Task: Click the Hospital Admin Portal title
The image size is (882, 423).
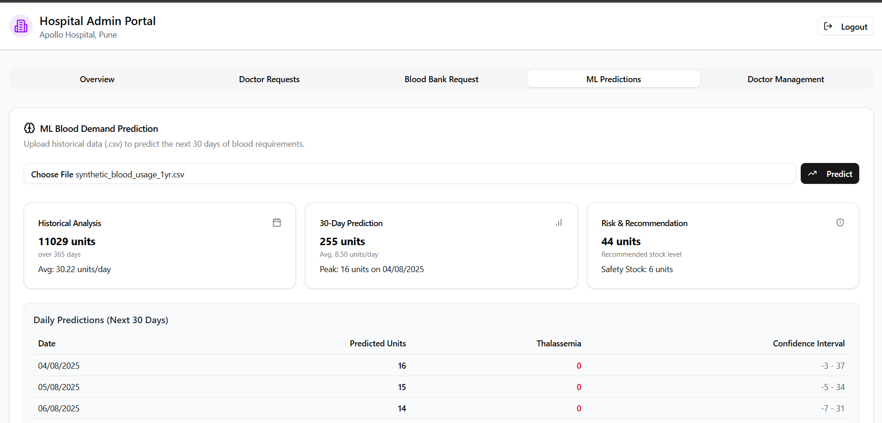Action: pos(98,21)
